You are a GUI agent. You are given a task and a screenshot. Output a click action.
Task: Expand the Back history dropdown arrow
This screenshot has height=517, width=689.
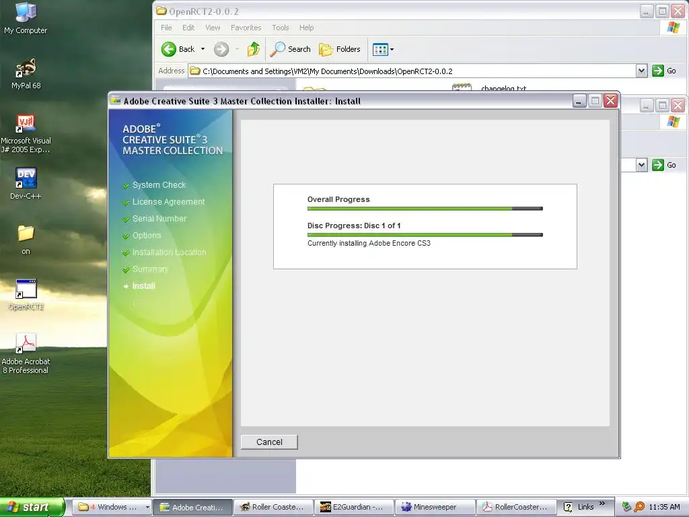[x=203, y=49]
